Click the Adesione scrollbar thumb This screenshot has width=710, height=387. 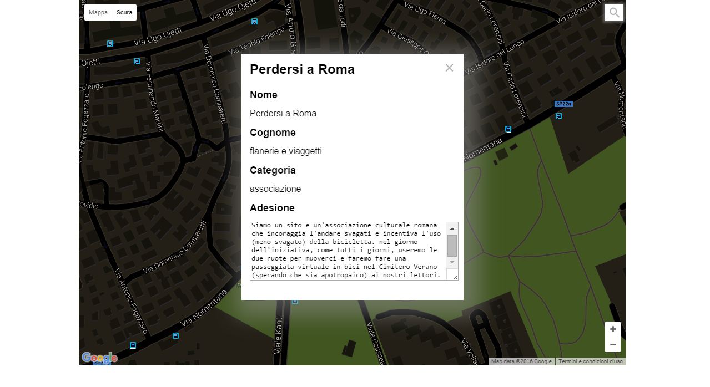coord(452,246)
